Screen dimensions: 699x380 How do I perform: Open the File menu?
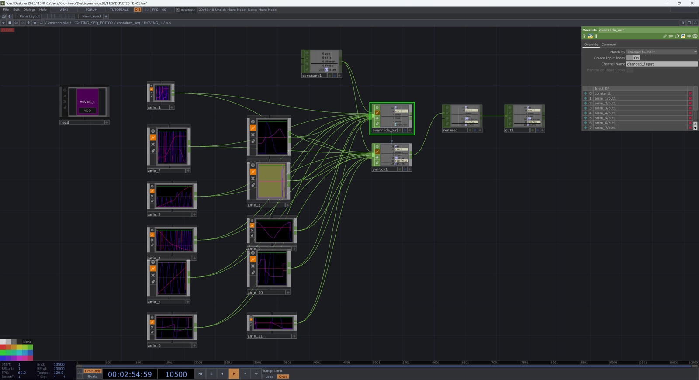click(x=6, y=10)
